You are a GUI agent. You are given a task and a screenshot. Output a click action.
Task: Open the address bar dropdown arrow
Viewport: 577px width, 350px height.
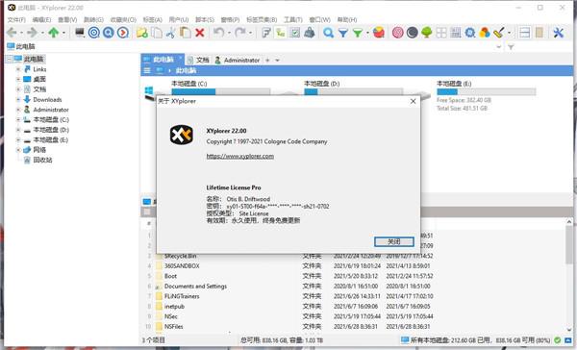point(499,47)
